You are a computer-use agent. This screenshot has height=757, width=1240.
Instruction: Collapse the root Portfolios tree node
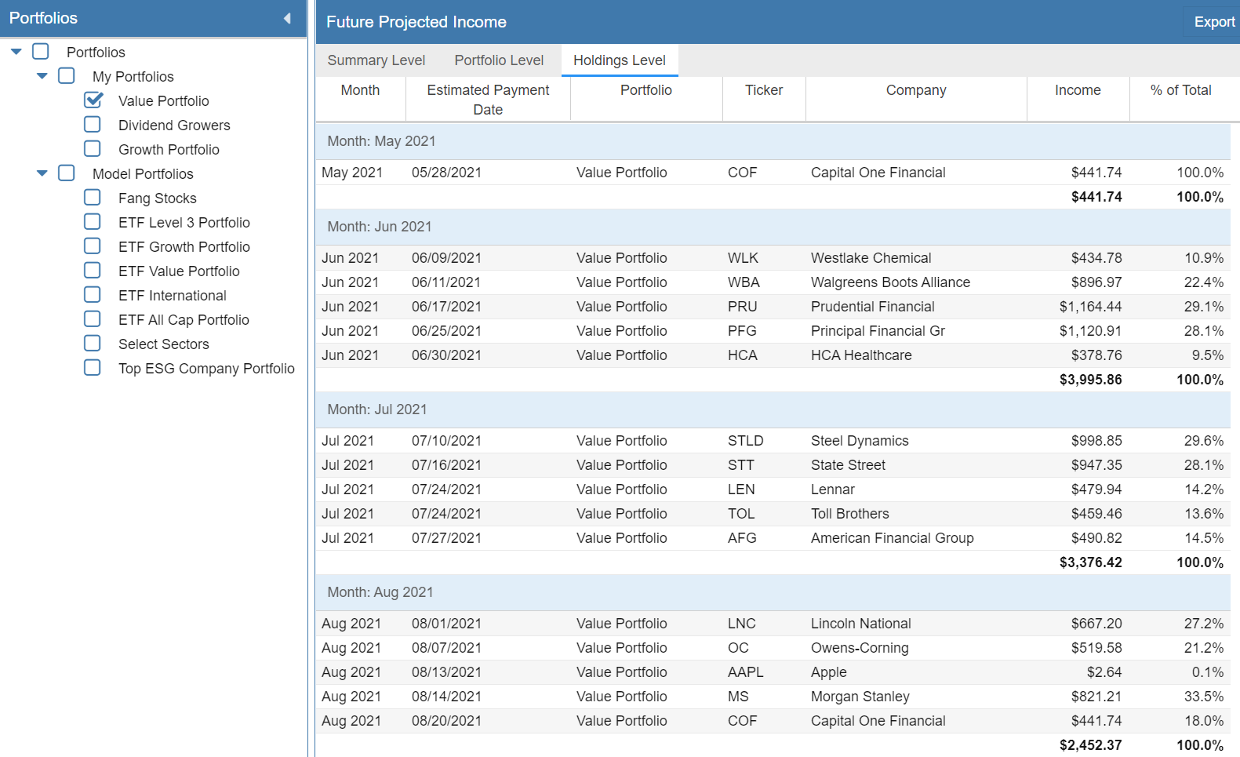(x=16, y=52)
